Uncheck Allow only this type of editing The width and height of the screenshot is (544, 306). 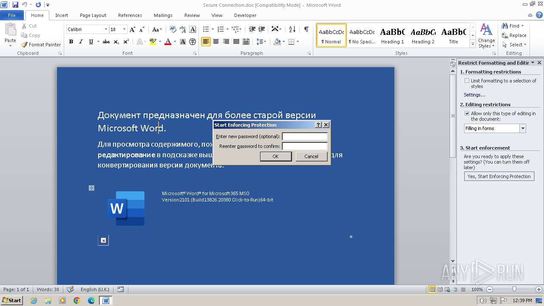pos(467,113)
